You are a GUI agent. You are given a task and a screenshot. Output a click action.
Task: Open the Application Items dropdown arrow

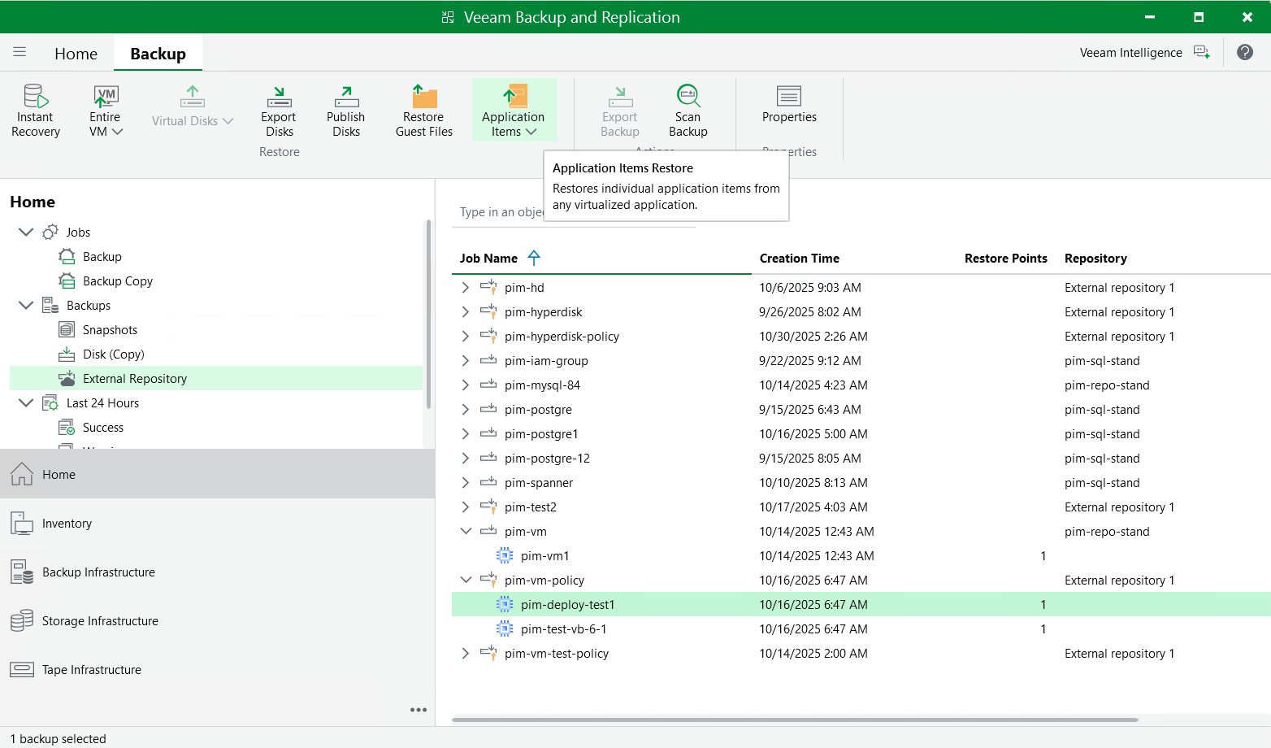click(531, 132)
